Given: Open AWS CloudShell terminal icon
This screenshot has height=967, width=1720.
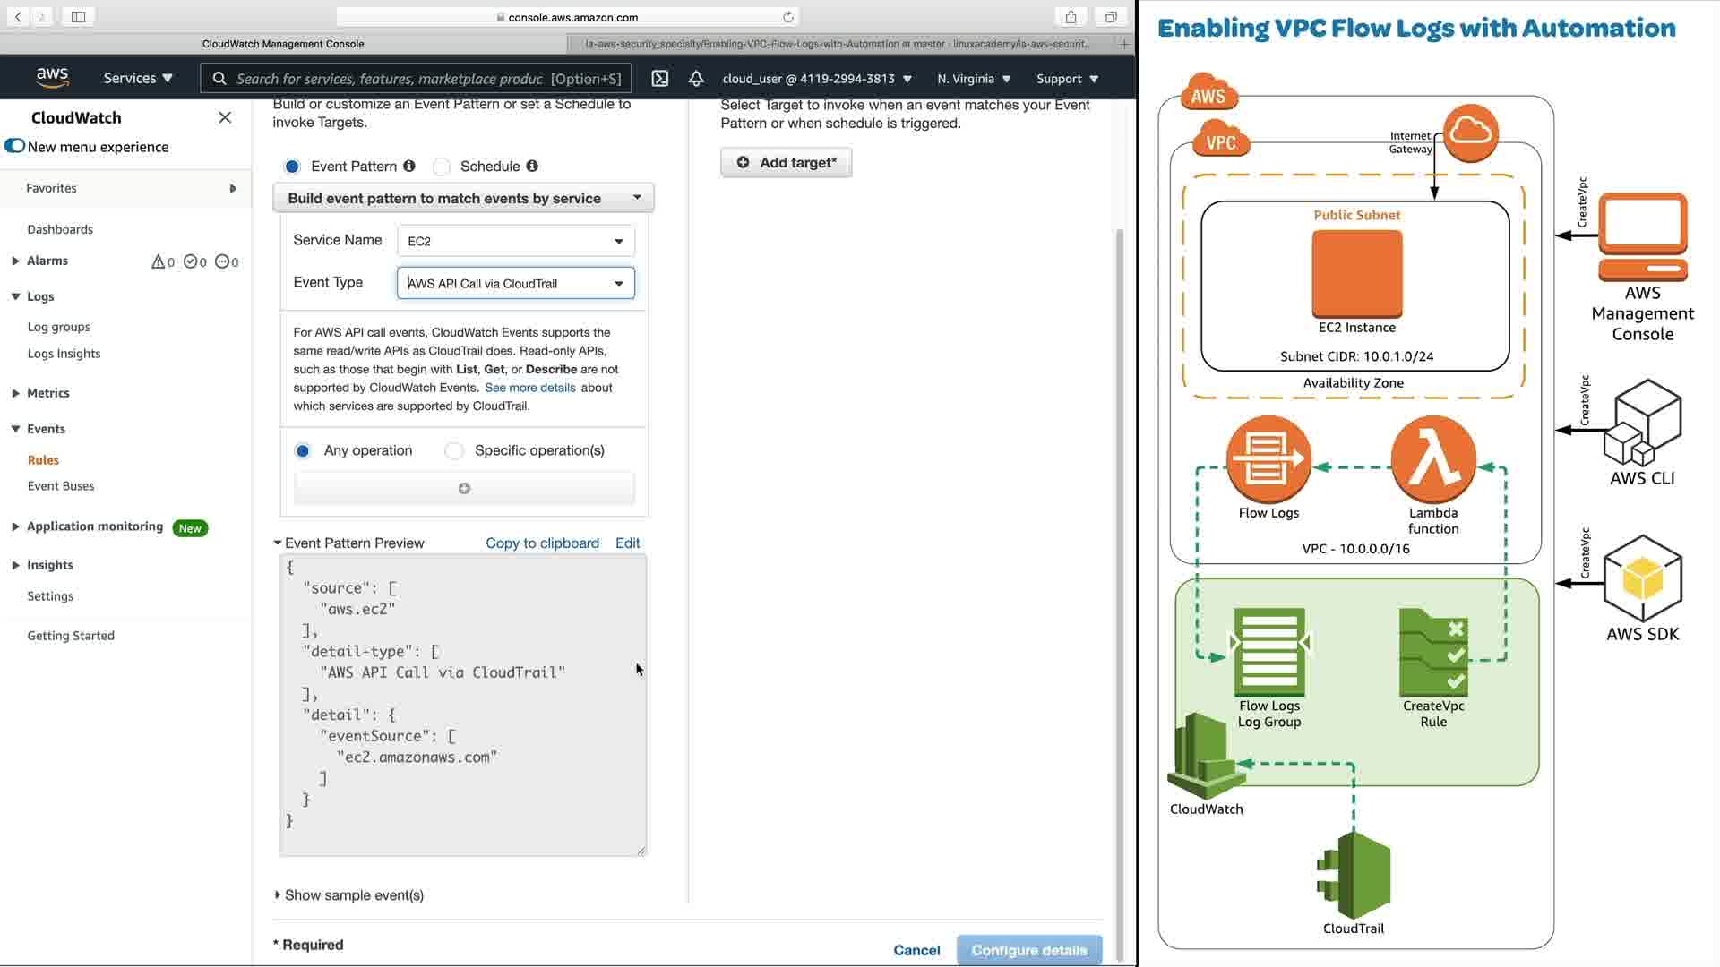Looking at the screenshot, I should [x=660, y=79].
